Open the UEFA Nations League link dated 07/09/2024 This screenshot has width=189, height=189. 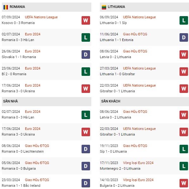(41, 17)
